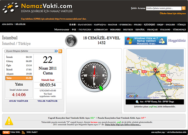Click the Güneş 06:09 row
The width and height of the screenshot is (188, 135).
pos(19,61)
